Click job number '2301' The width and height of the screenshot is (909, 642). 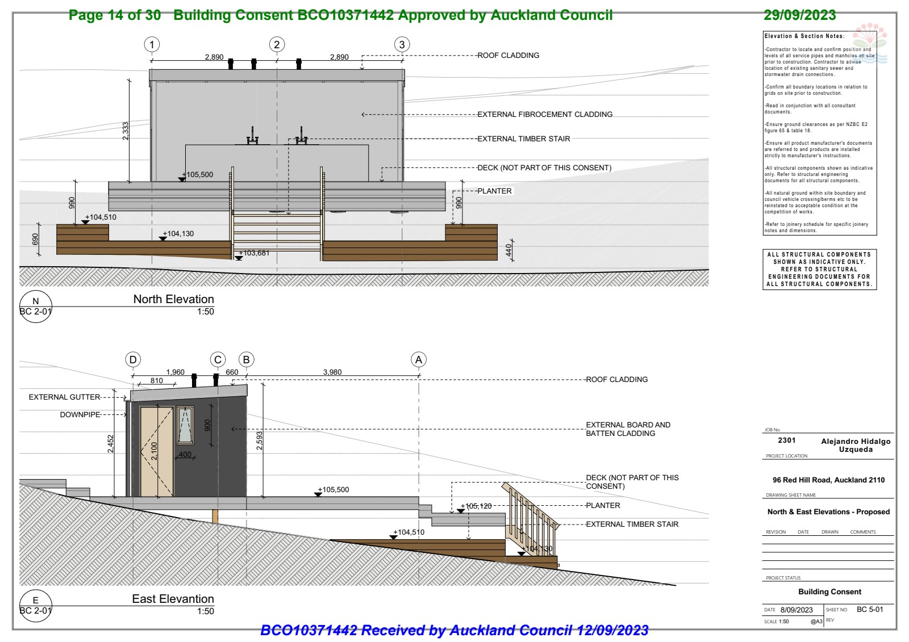tap(787, 440)
